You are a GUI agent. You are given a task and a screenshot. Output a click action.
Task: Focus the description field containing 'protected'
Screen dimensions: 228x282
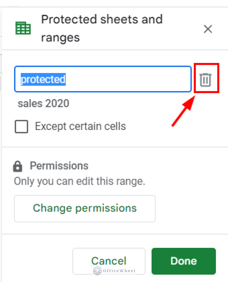click(x=103, y=79)
